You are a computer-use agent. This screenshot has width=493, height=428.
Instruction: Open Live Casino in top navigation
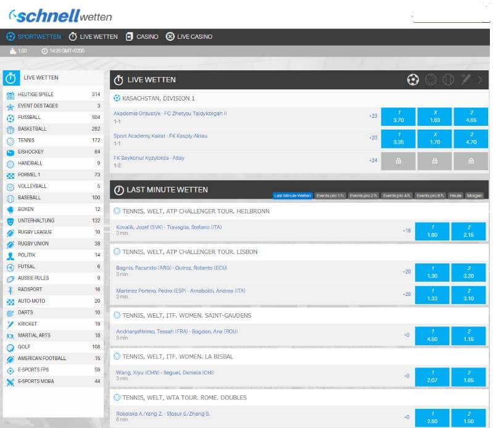click(x=189, y=37)
